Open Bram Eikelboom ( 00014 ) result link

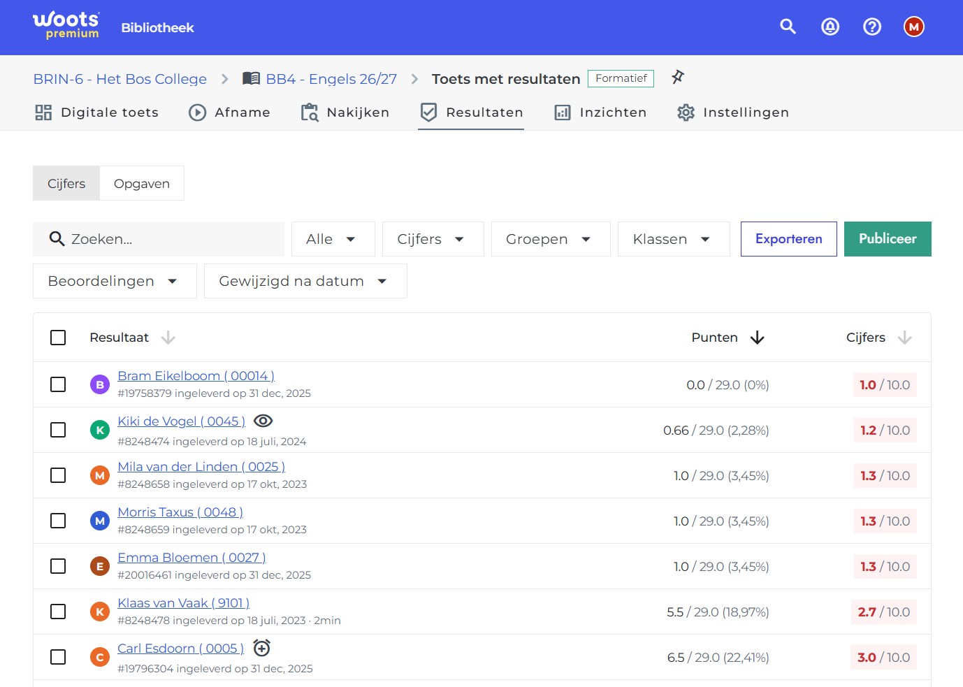coord(196,376)
